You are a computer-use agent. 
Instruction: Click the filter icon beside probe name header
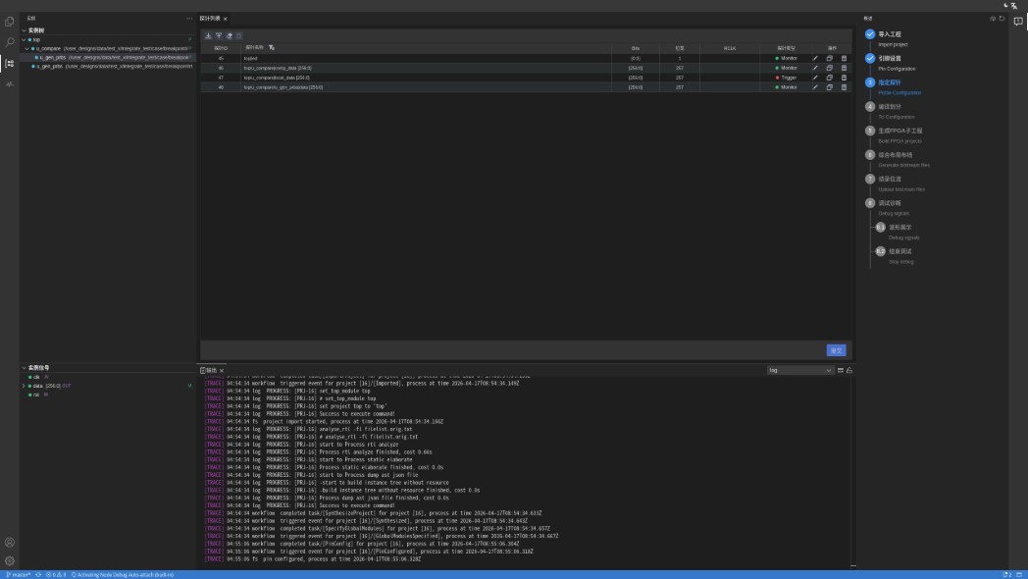[272, 48]
